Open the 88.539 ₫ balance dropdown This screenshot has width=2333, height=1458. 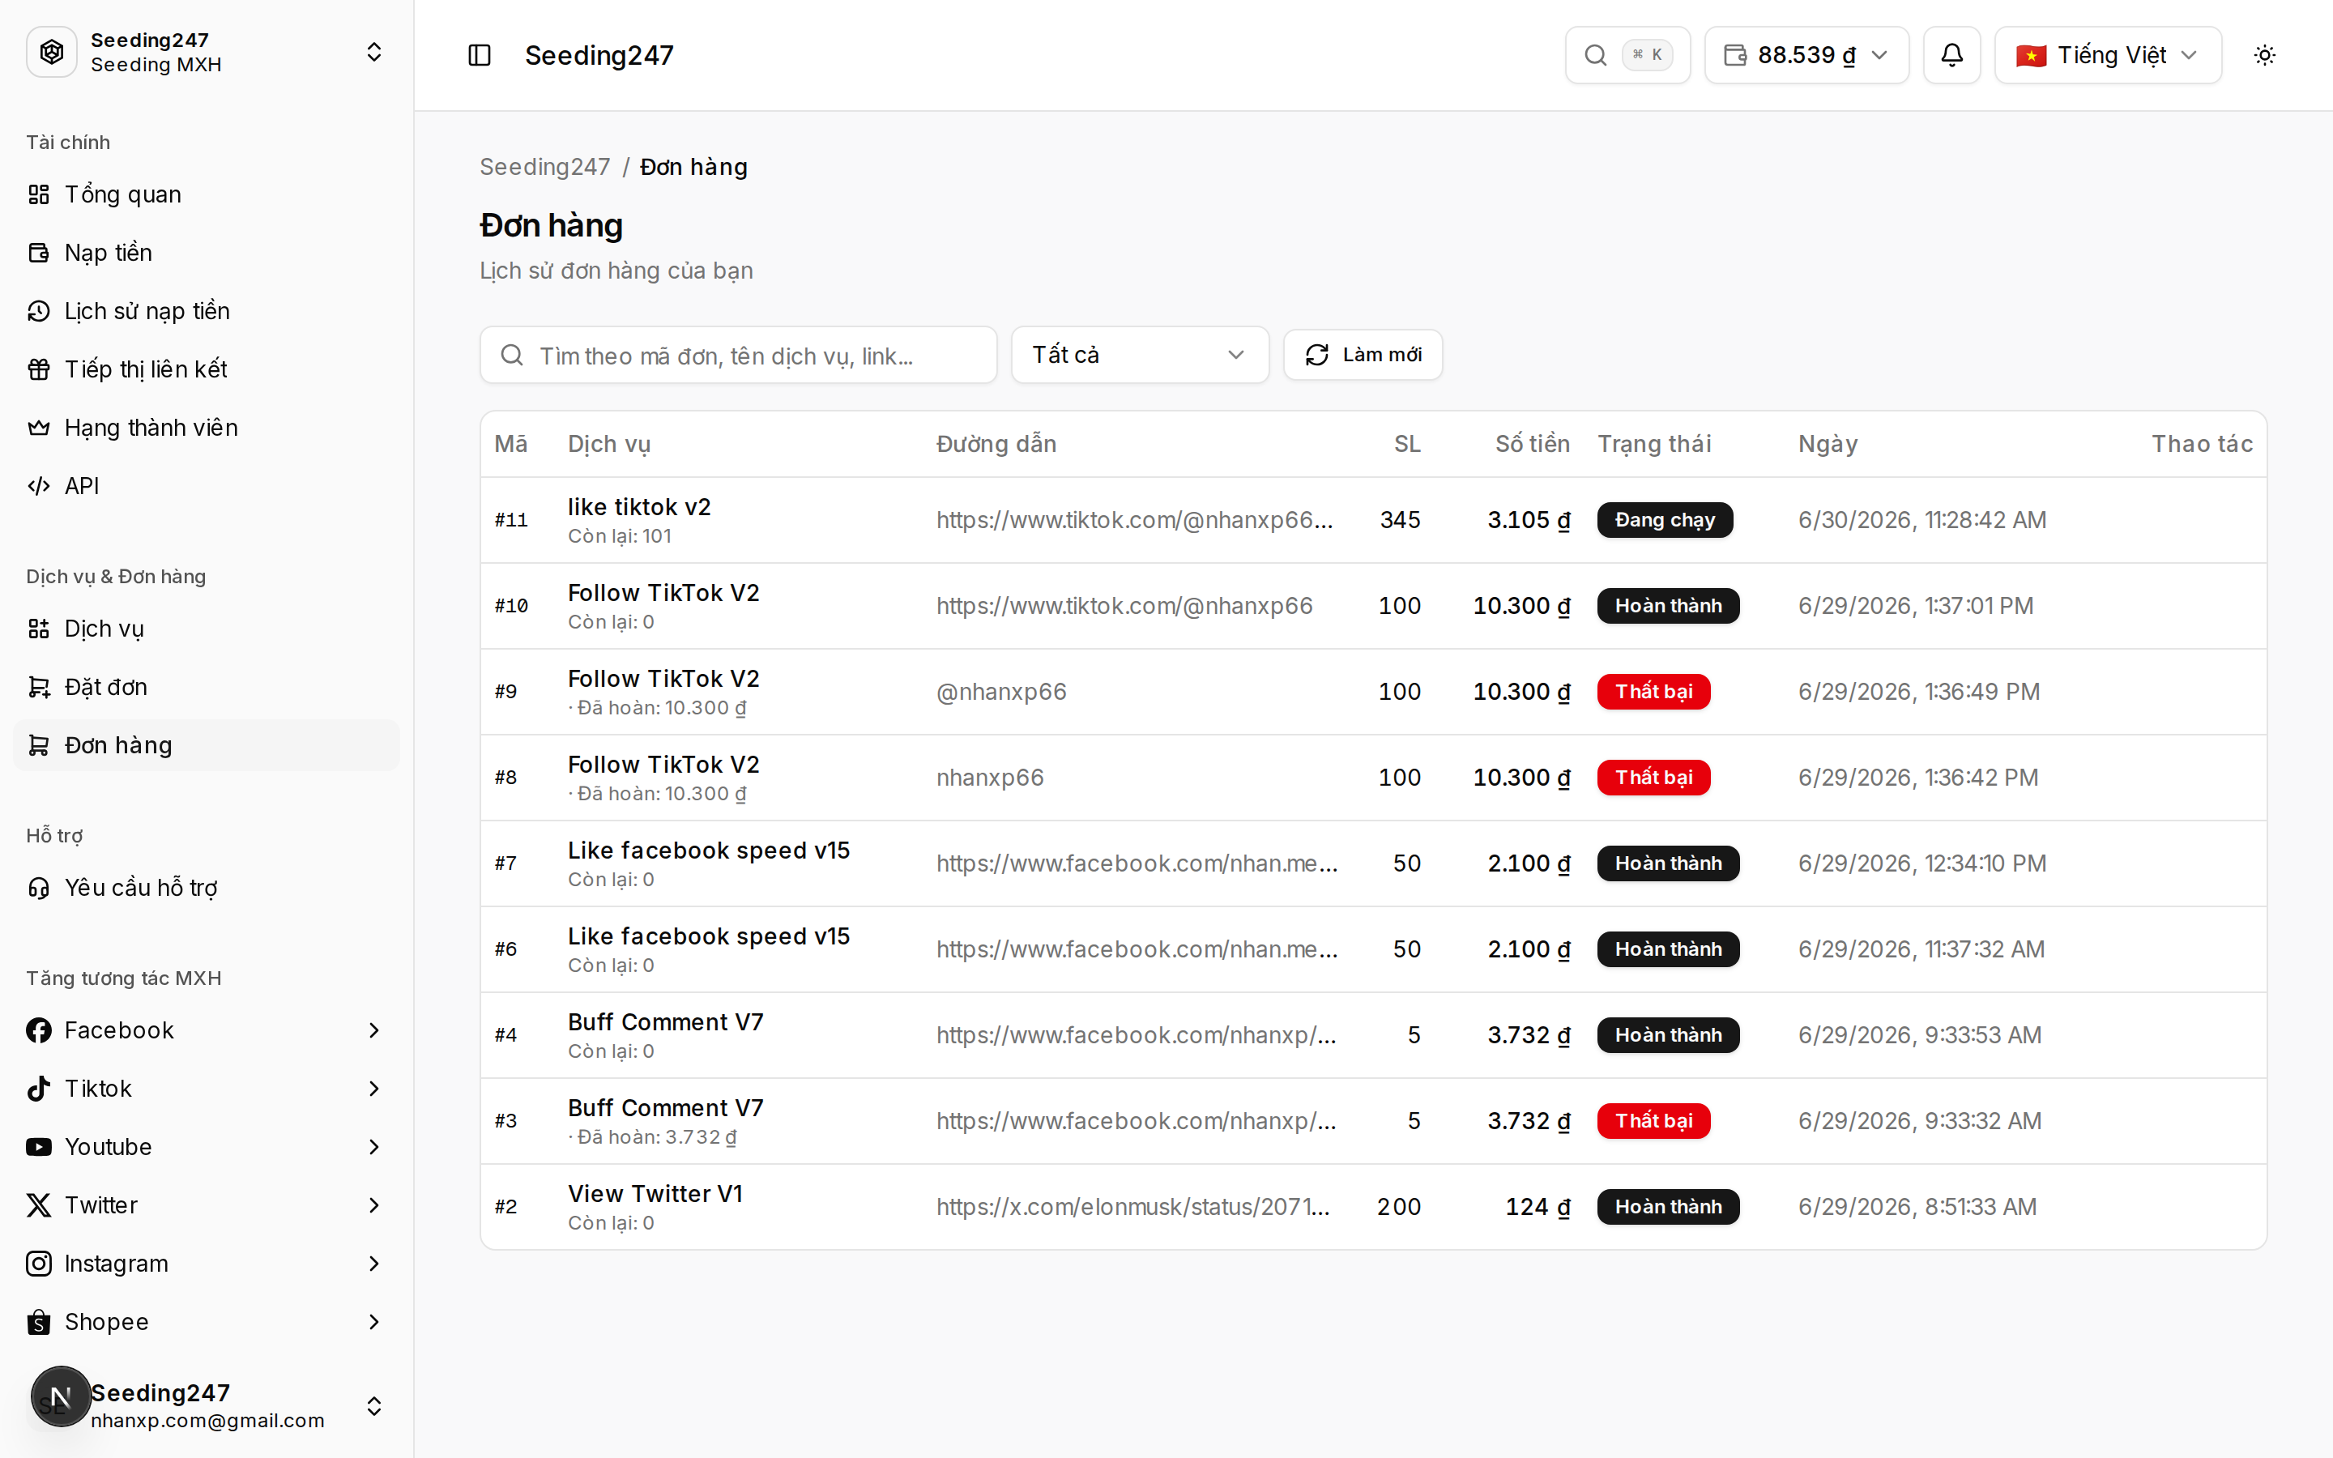tap(1806, 55)
